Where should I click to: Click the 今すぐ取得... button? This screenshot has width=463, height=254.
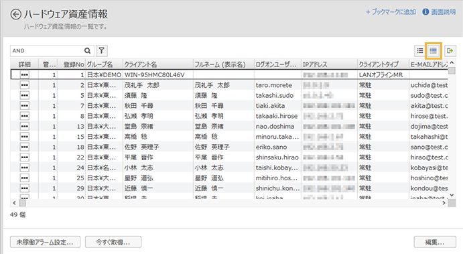(113, 242)
